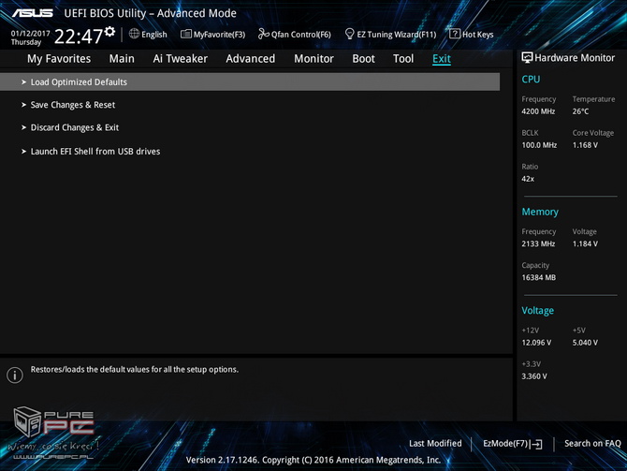Click the Hardware Monitor display icon
The width and height of the screenshot is (627, 471).
[527, 58]
